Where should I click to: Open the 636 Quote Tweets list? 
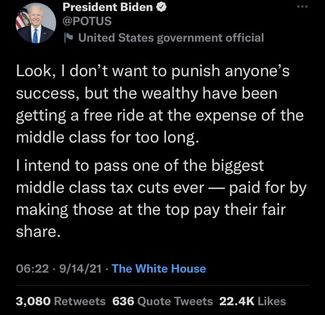click(x=162, y=301)
